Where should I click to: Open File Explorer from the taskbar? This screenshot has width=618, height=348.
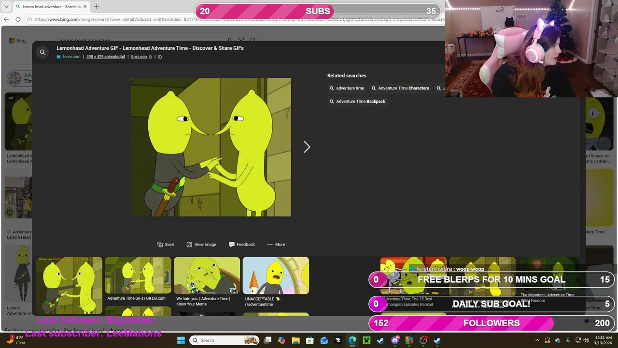296,340
